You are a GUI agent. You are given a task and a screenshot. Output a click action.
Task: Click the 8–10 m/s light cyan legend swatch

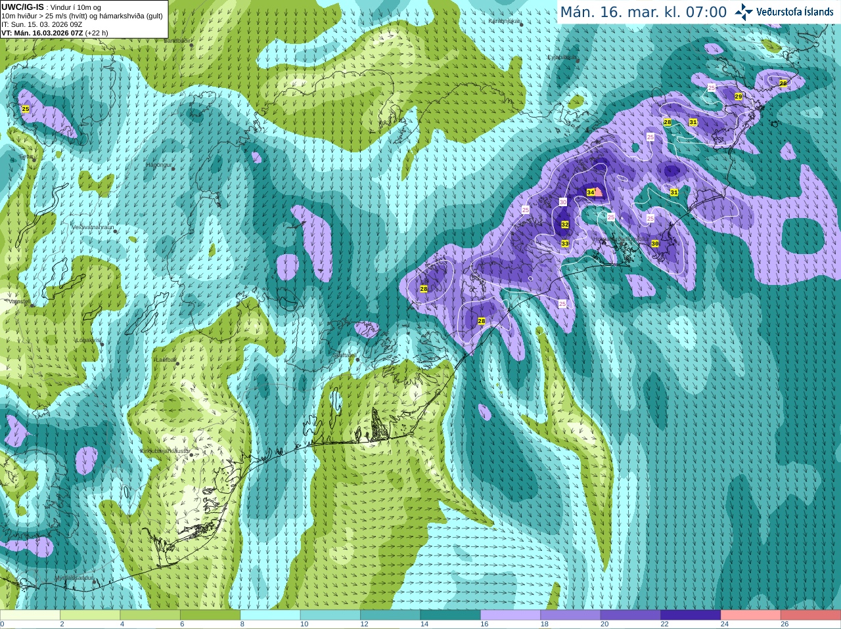[270, 615]
